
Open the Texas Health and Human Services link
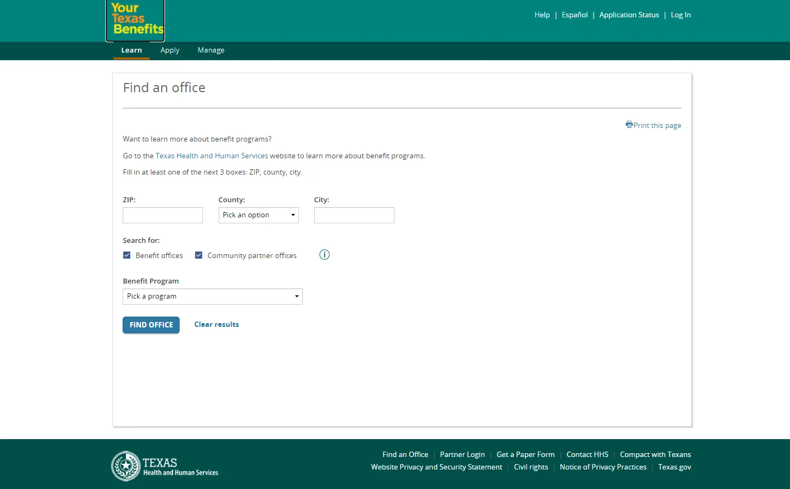click(x=212, y=156)
